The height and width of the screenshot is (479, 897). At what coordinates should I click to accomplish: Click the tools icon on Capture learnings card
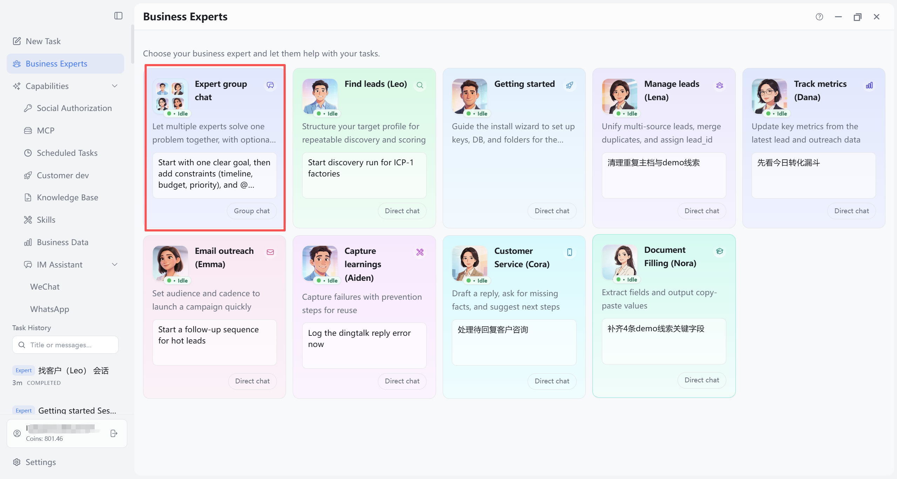[420, 252]
